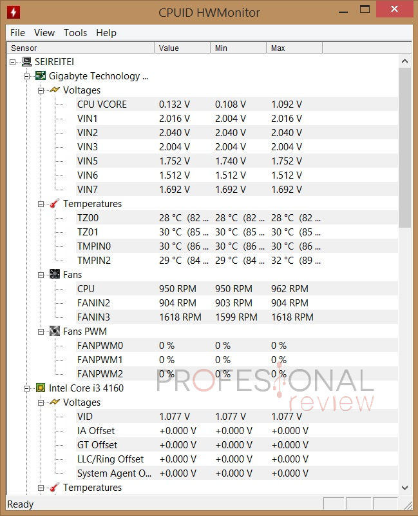Select the VIN2 sensor row

pyautogui.click(x=236, y=132)
